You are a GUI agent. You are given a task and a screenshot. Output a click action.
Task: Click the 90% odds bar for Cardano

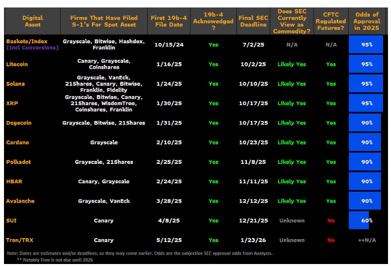click(365, 142)
